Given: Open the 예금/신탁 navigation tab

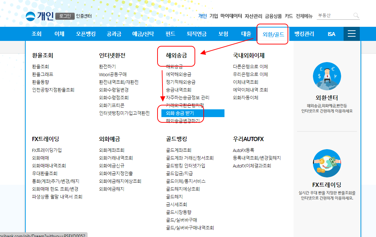Looking at the screenshot, I should pyautogui.click(x=143, y=34).
